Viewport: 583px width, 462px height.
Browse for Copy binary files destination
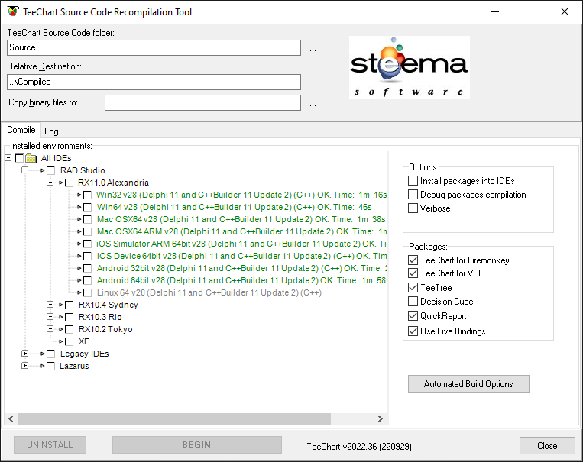coord(313,105)
